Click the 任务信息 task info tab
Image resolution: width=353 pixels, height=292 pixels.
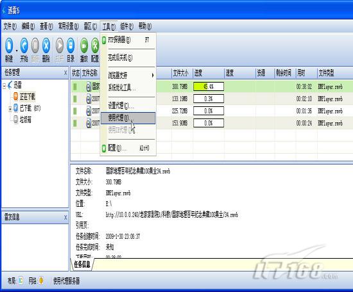click(x=82, y=264)
